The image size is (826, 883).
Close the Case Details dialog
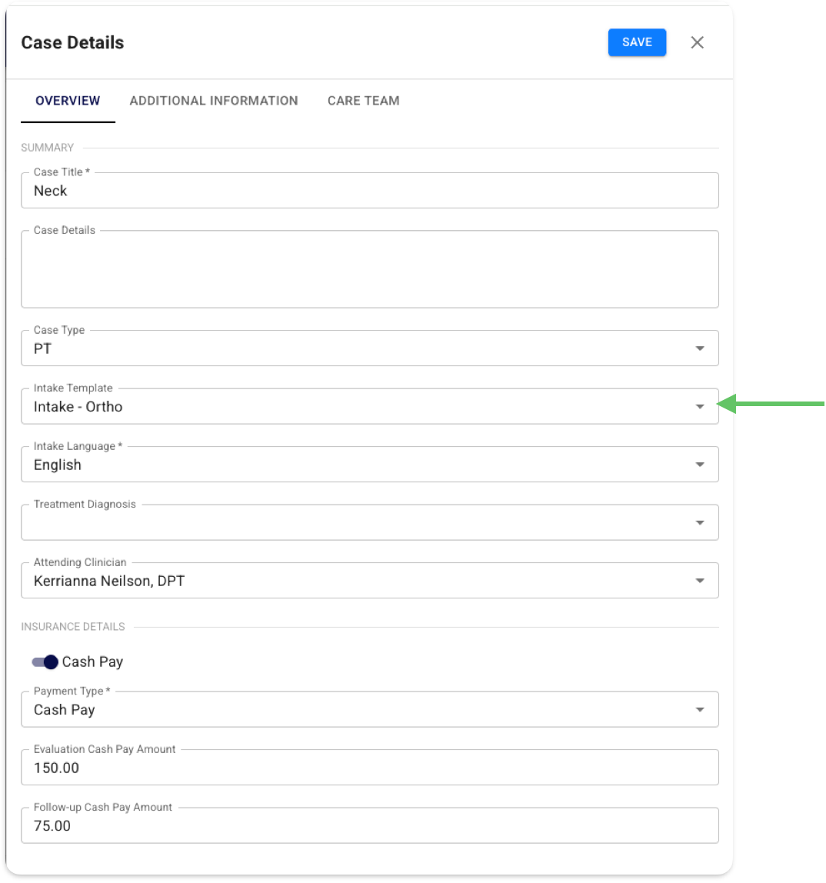coord(697,42)
